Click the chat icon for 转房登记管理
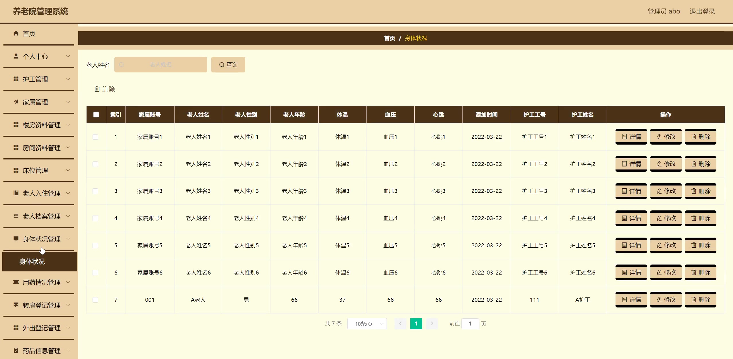Screen dimensions: 733x359 pyautogui.click(x=16, y=305)
